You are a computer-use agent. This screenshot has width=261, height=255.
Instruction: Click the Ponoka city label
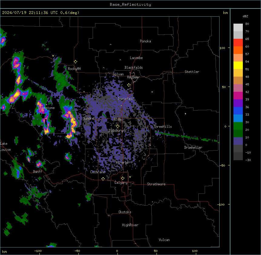145,41
